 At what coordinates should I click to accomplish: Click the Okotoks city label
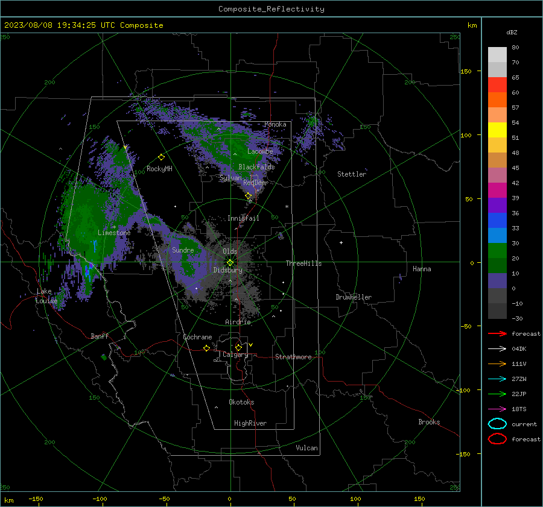241,402
